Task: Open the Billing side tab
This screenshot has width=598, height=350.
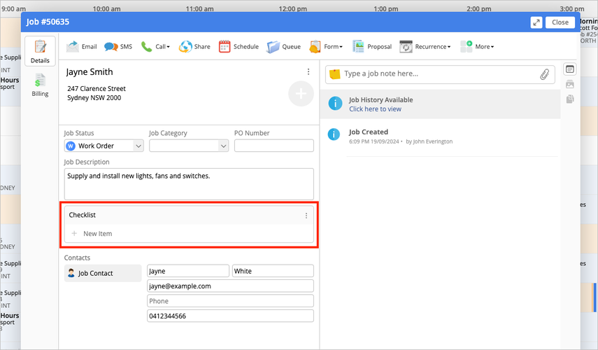Action: pos(40,85)
